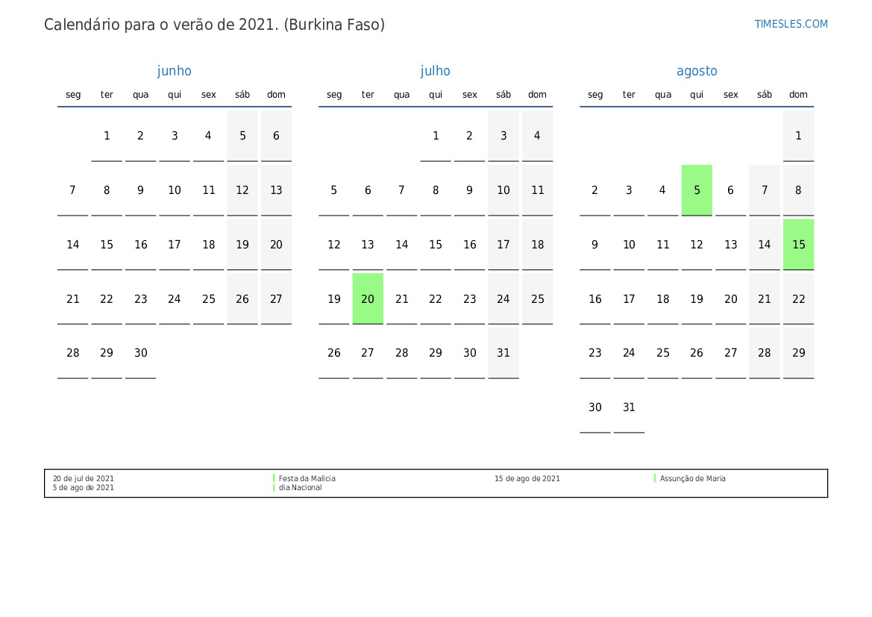
Task: Select the green August 5 holiday cell
Action: pyautogui.click(x=697, y=190)
